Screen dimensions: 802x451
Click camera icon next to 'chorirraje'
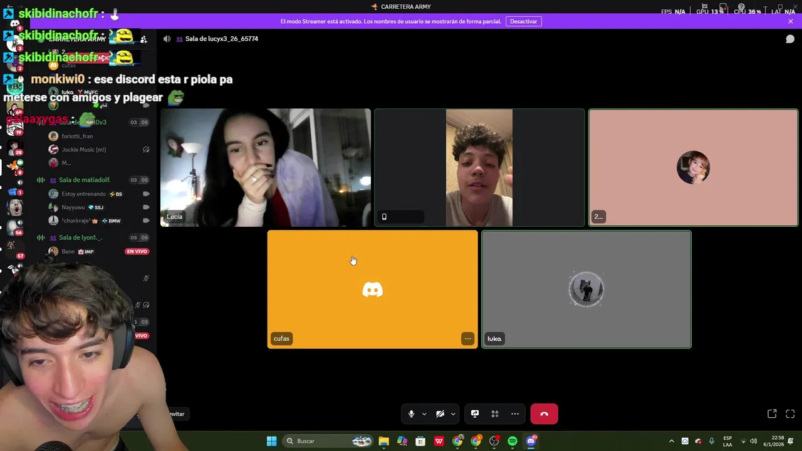point(146,220)
